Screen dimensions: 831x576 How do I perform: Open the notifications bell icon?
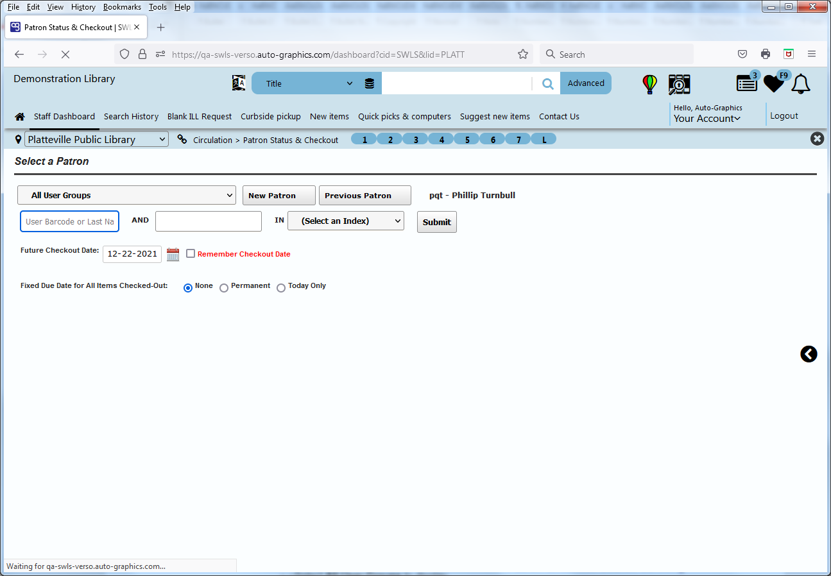pyautogui.click(x=801, y=84)
